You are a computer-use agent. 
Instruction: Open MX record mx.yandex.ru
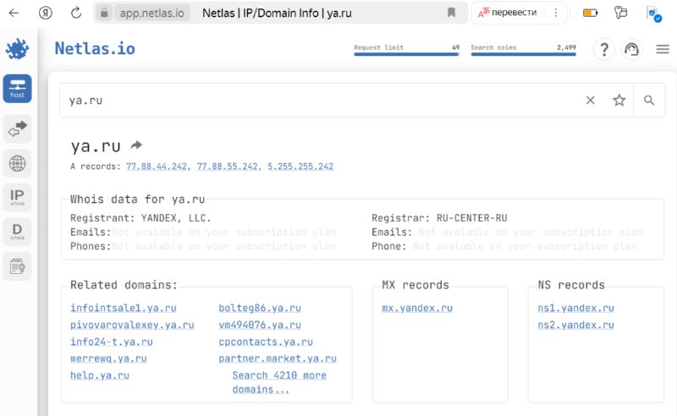[417, 308]
